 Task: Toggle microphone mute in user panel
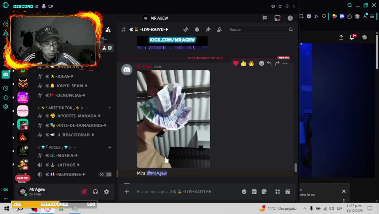(84, 192)
